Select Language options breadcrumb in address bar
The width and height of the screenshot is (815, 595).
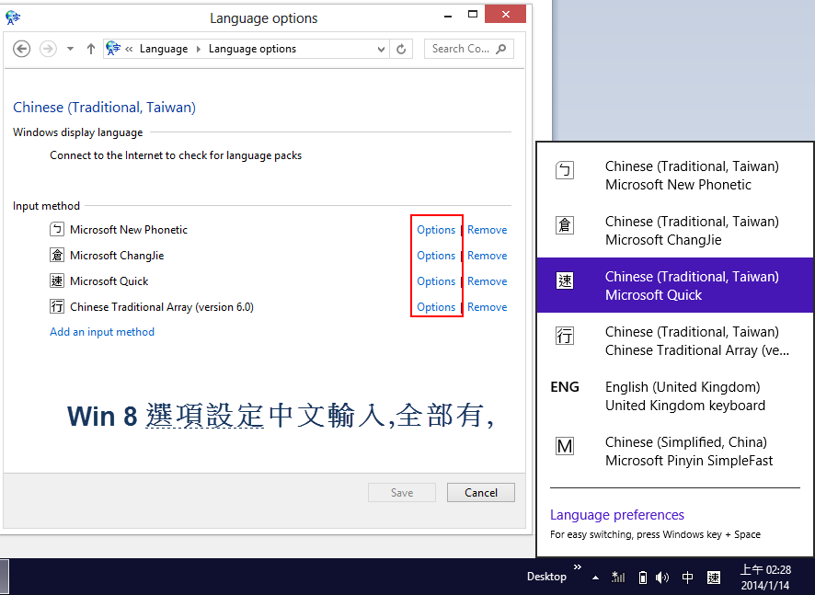pyautogui.click(x=252, y=49)
